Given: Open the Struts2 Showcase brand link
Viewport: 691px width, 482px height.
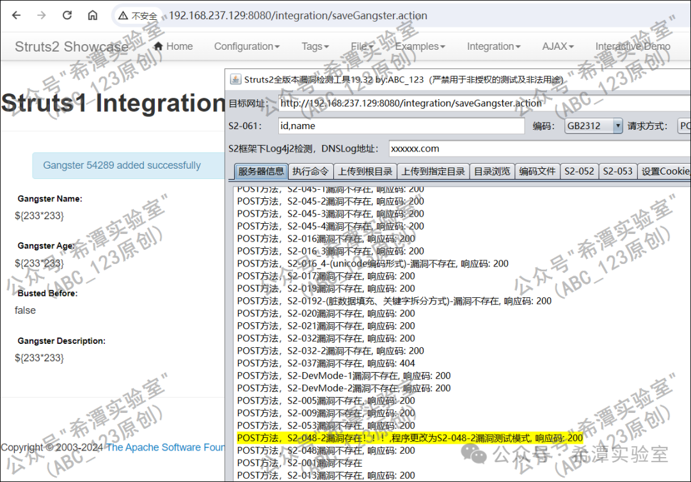Looking at the screenshot, I should (72, 46).
